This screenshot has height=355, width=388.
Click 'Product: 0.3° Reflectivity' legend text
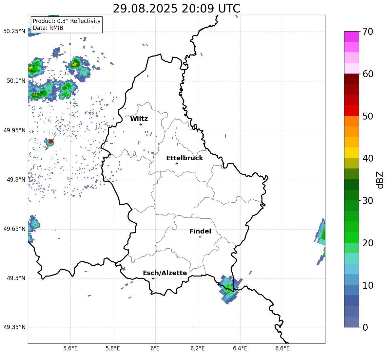point(67,21)
